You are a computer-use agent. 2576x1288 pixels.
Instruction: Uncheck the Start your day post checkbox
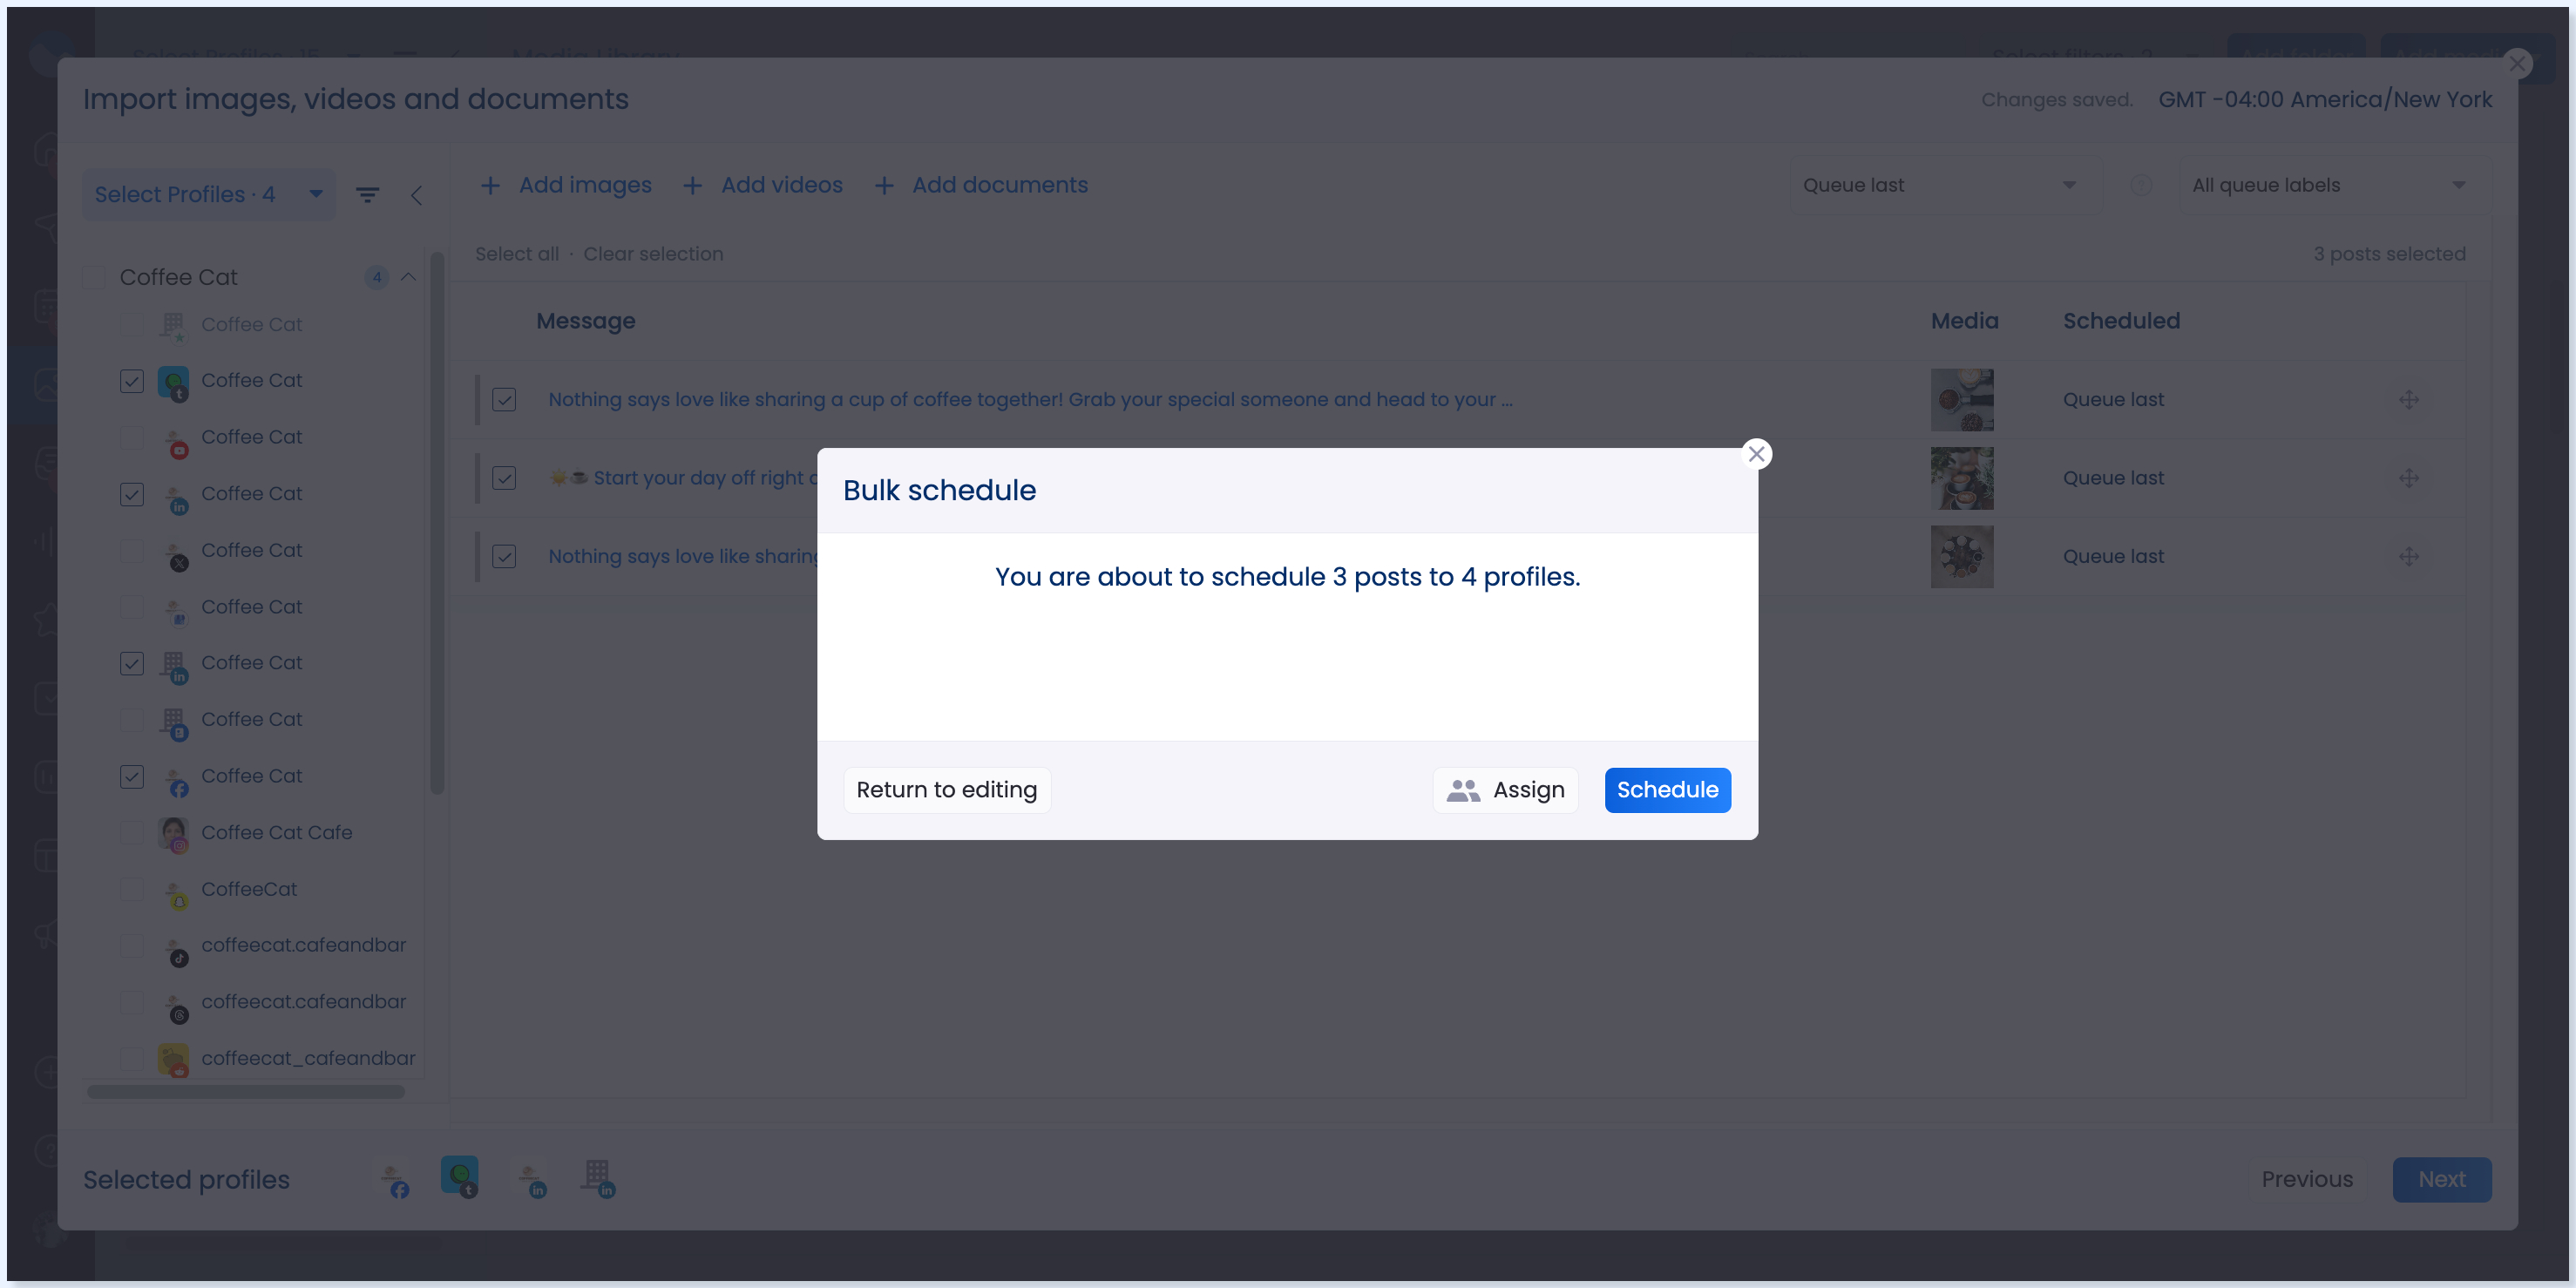pyautogui.click(x=504, y=478)
